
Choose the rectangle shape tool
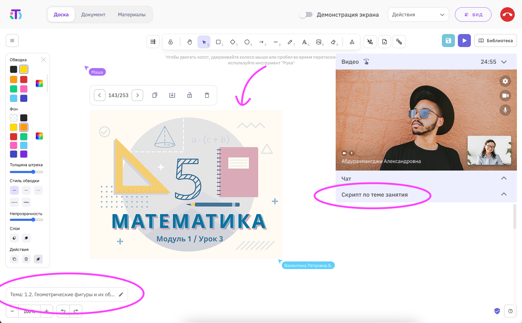(219, 42)
